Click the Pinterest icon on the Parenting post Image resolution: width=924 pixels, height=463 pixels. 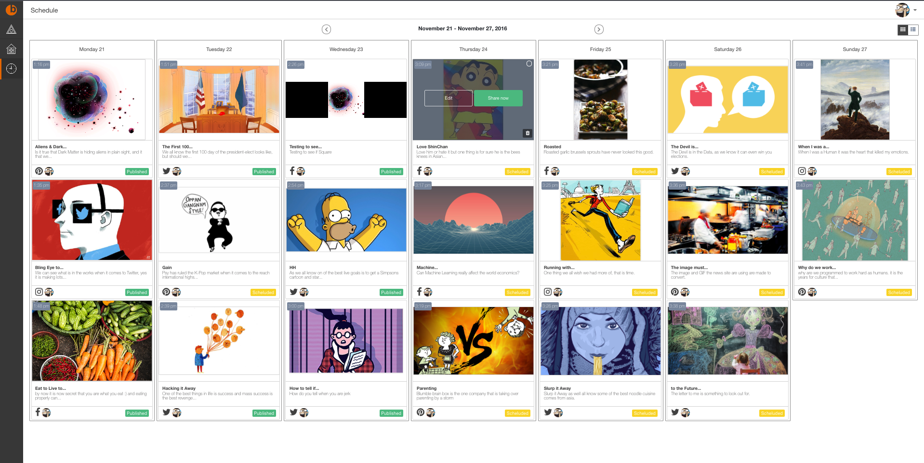click(421, 412)
